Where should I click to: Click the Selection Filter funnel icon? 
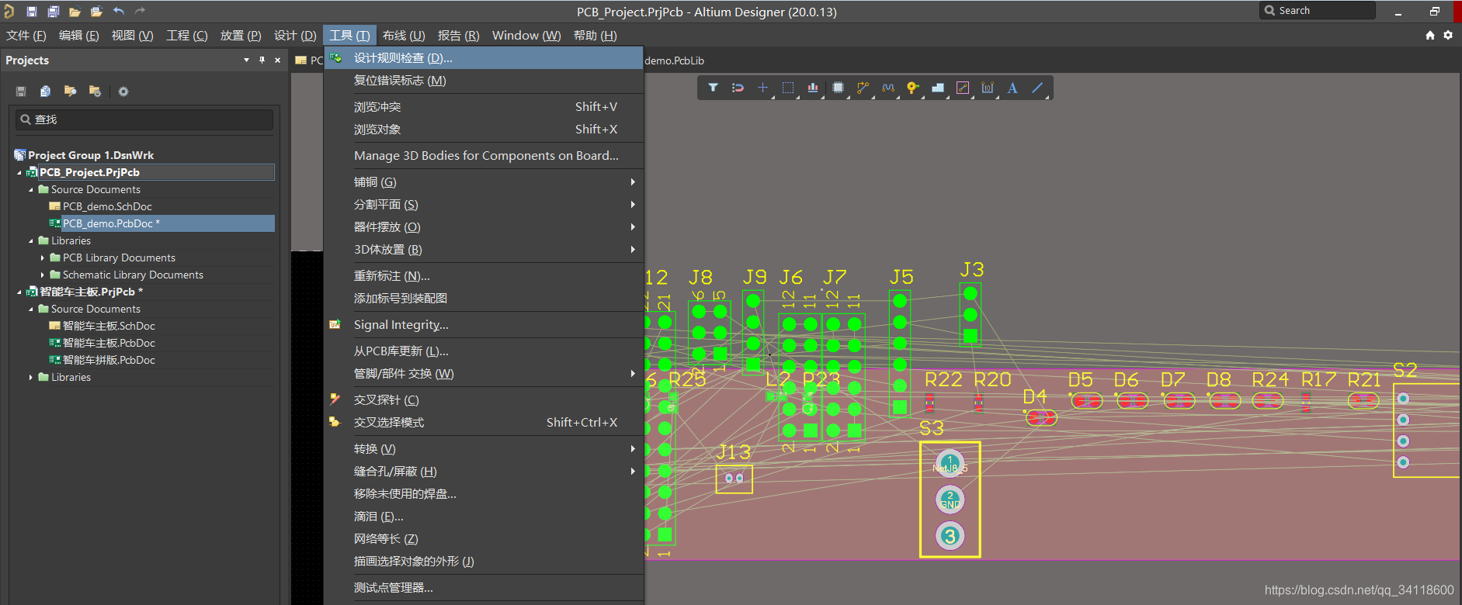click(713, 88)
